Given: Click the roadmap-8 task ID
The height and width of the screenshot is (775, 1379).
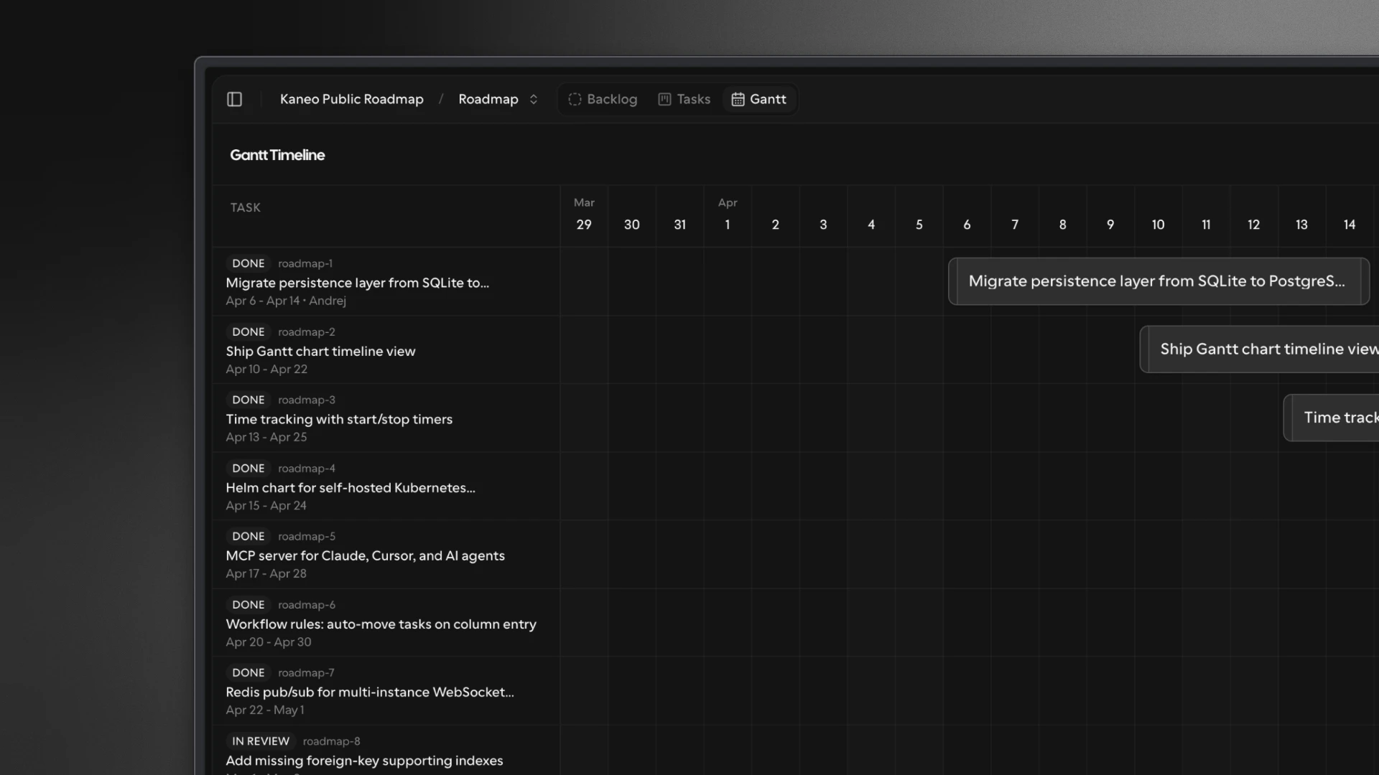Looking at the screenshot, I should (x=331, y=741).
